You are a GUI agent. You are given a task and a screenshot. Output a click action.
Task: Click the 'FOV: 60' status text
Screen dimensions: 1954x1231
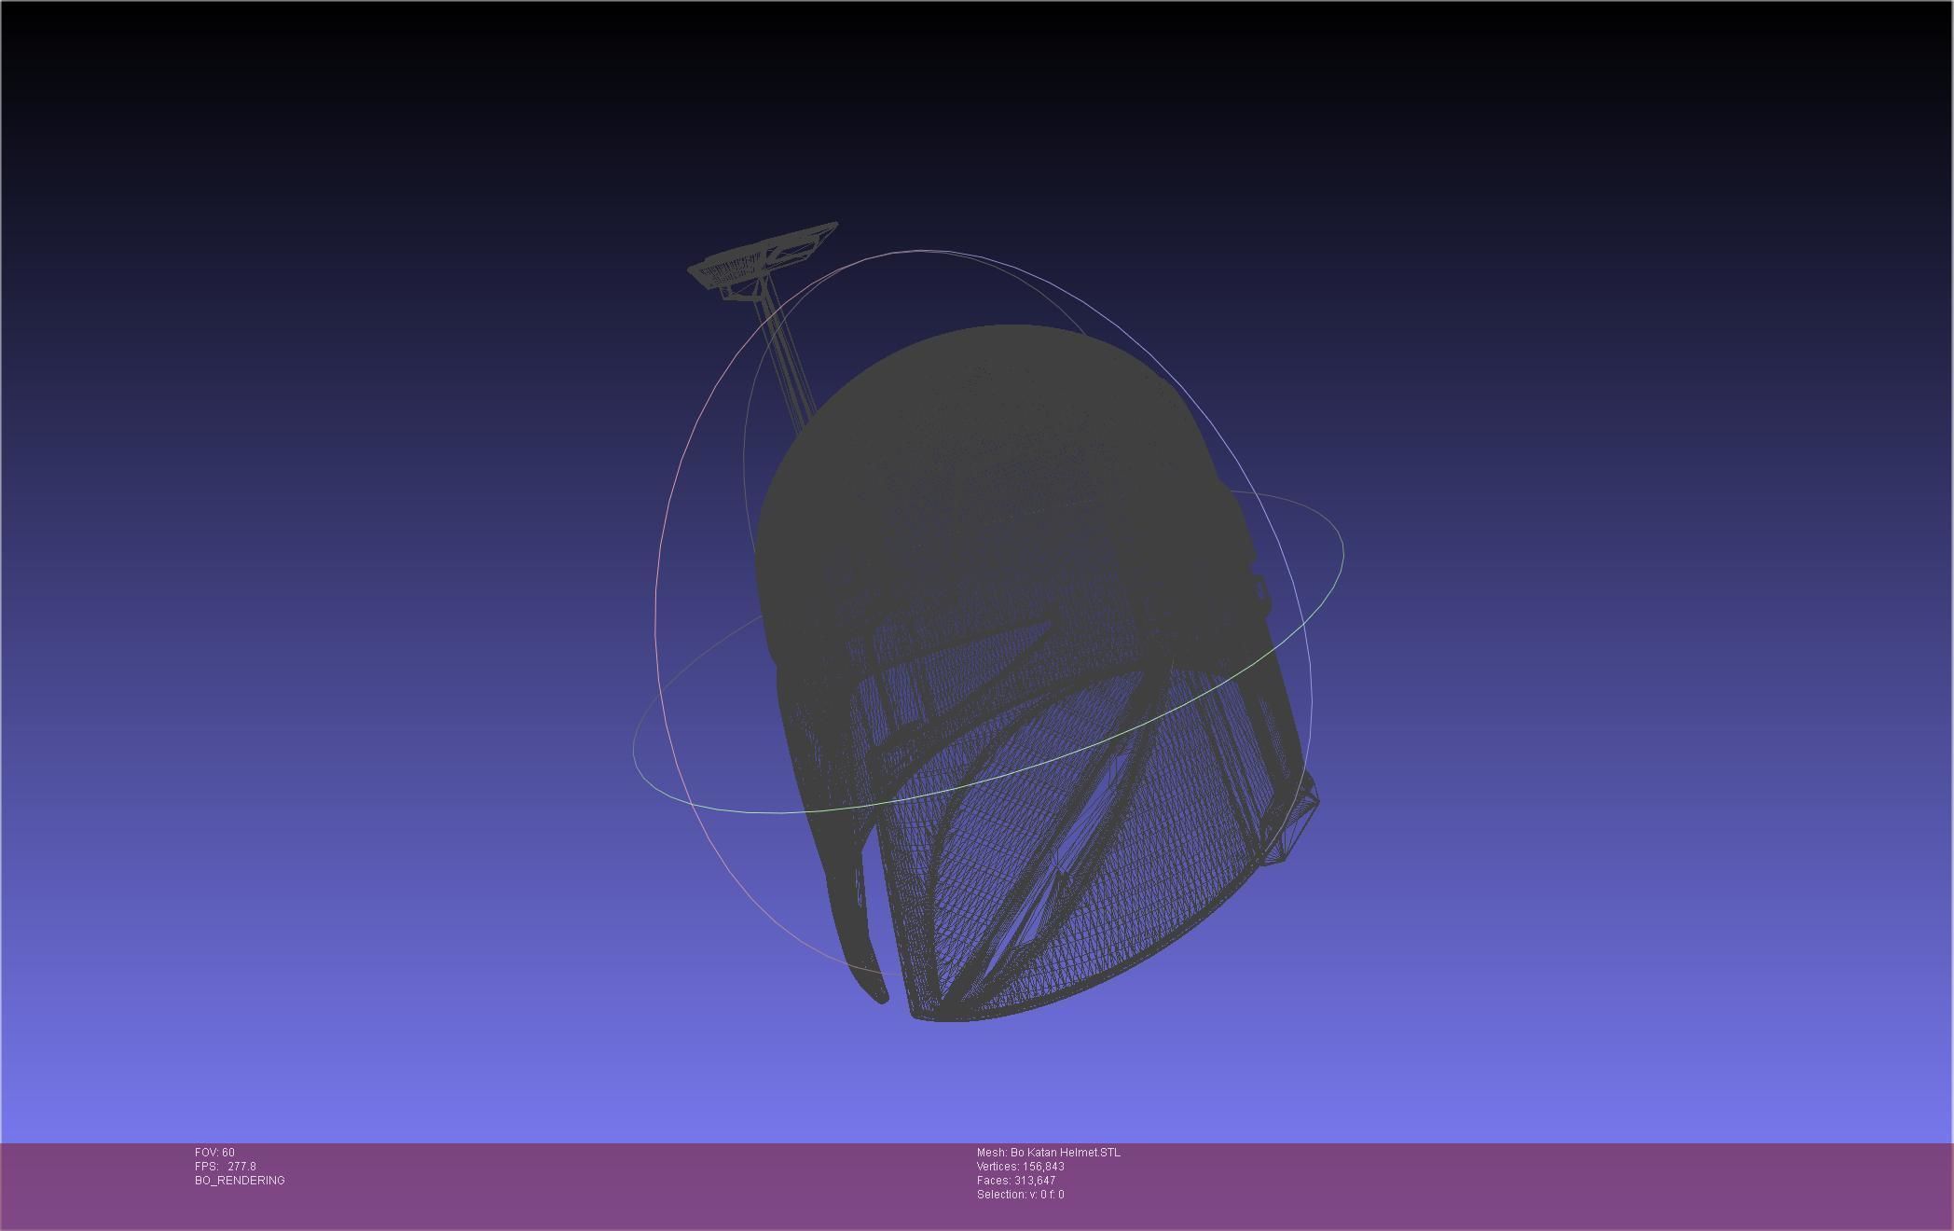pyautogui.click(x=214, y=1153)
